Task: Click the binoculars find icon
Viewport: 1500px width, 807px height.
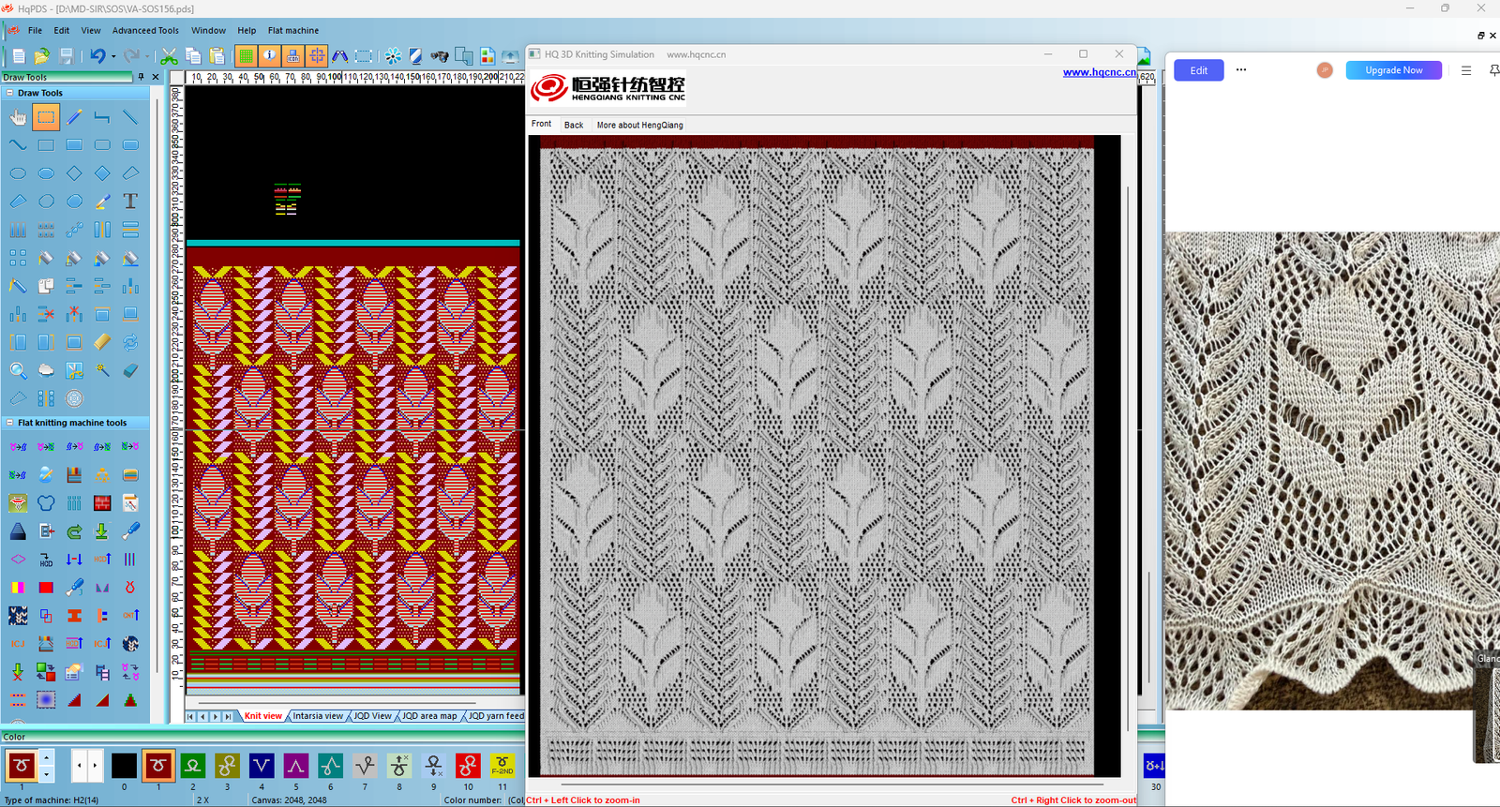Action: point(439,56)
